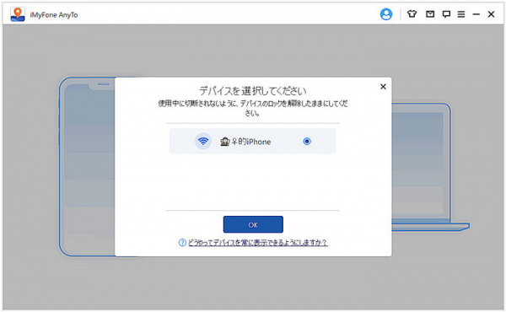Close the device selection dialog

383,87
